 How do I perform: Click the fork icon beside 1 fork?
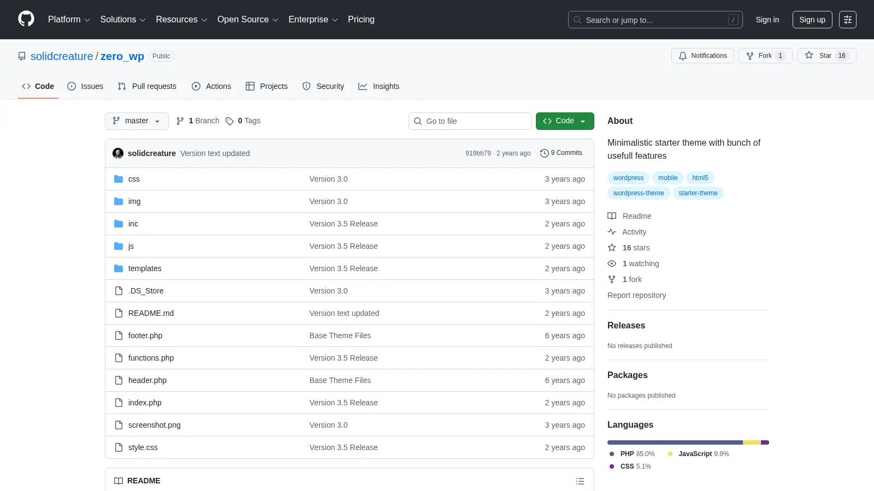612,279
